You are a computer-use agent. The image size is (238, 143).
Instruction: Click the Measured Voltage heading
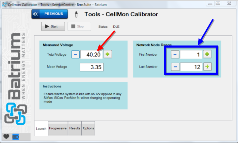[58, 45]
